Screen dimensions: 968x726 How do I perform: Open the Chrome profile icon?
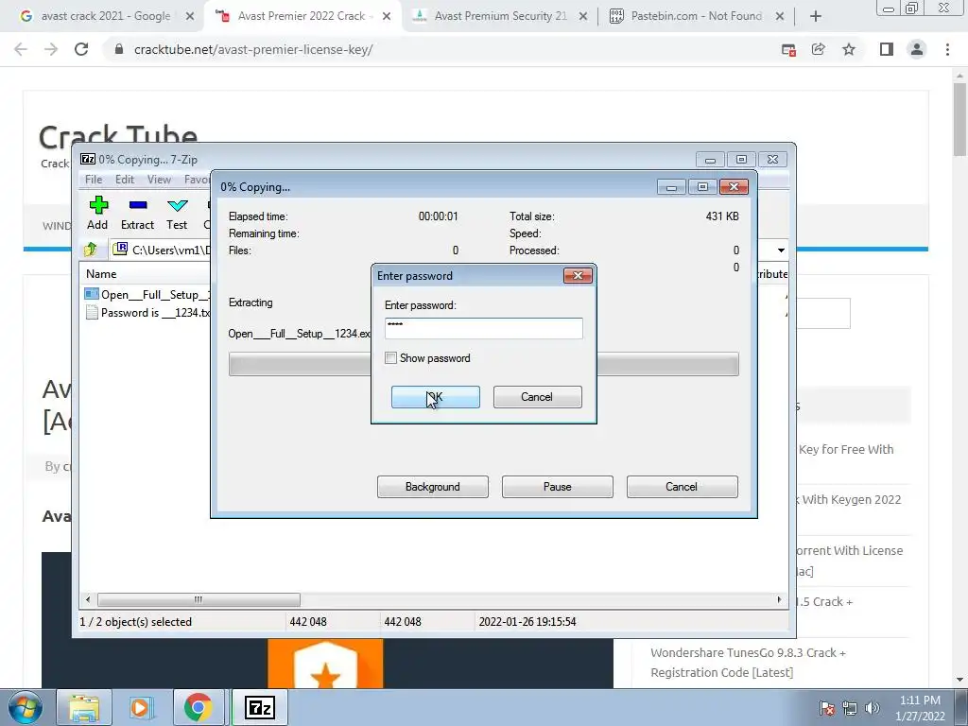(917, 49)
